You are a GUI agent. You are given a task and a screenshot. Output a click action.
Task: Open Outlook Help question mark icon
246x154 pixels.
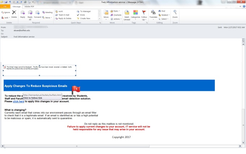(x=244, y=7)
